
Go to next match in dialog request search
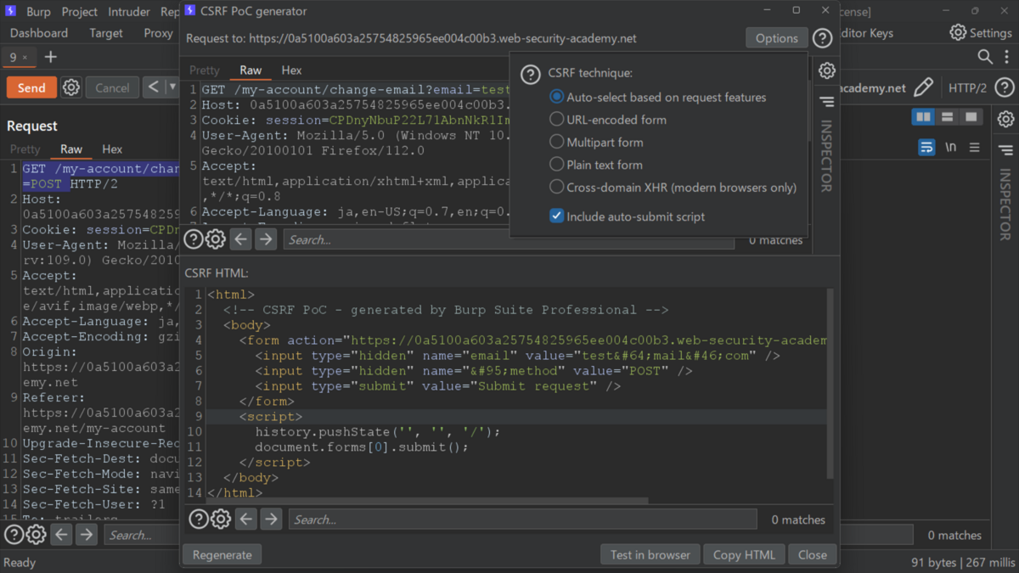point(266,239)
